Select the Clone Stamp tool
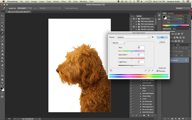The width and height of the screenshot is (192, 120). tap(2, 44)
